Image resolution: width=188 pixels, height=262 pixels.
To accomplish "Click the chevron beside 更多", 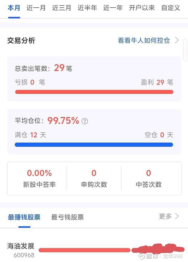I will click(177, 216).
